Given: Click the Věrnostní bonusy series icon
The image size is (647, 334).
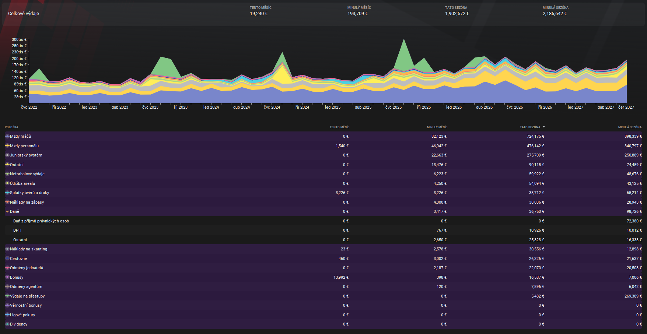Looking at the screenshot, I should (x=7, y=305).
